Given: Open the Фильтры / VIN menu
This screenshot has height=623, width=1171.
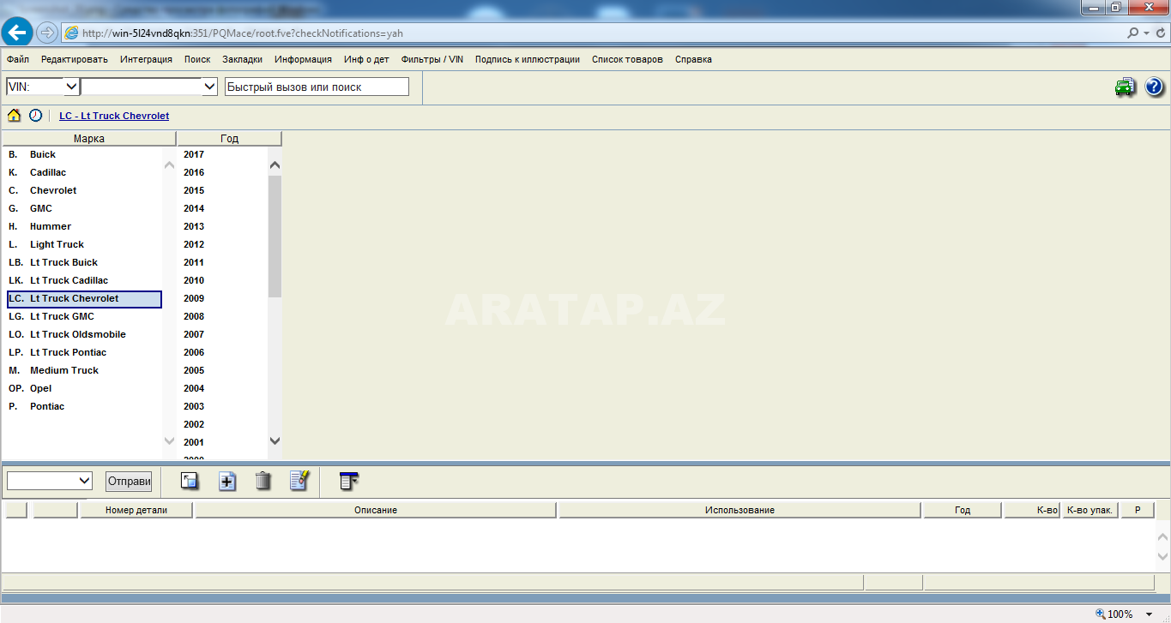Looking at the screenshot, I should (432, 59).
